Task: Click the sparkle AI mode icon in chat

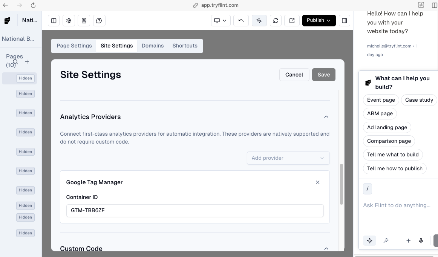Action: [369, 240]
